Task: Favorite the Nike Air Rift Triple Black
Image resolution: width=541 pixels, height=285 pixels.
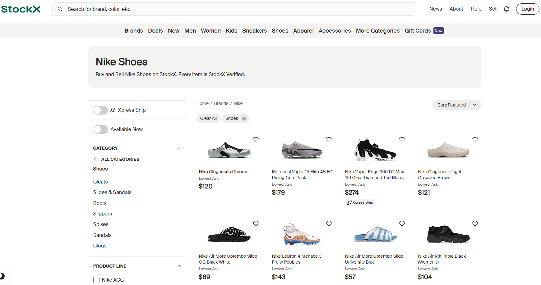Action: 475,224
